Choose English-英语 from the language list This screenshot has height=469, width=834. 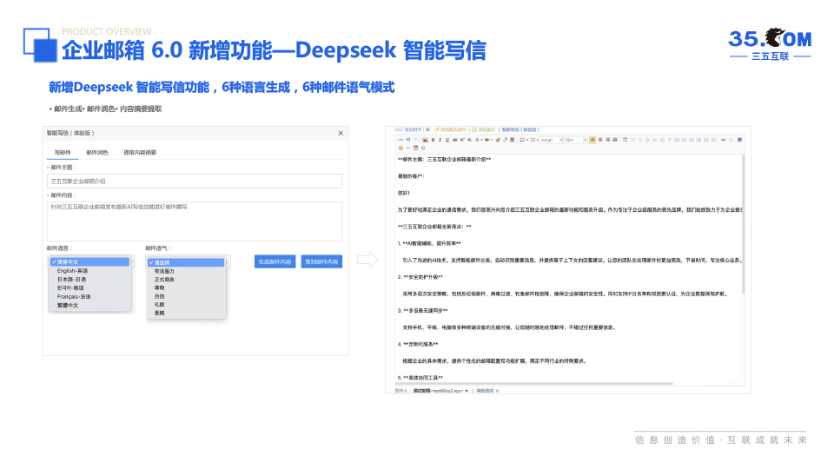click(74, 270)
